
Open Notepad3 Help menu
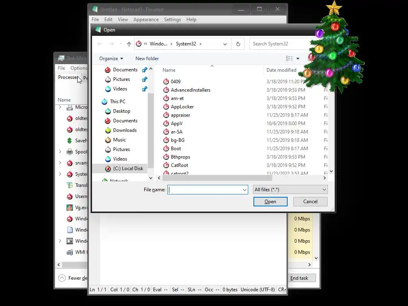click(x=191, y=20)
